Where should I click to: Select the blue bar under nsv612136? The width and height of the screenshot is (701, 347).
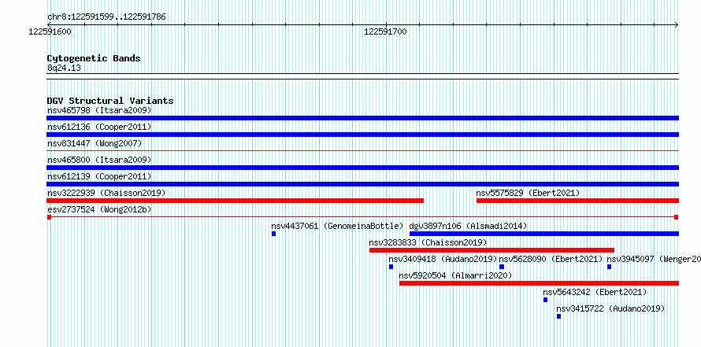click(x=362, y=135)
